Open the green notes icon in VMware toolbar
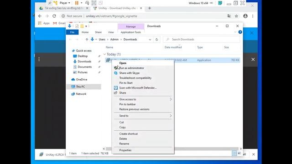Screen dimensions: 292x164 tap(220, 3)
